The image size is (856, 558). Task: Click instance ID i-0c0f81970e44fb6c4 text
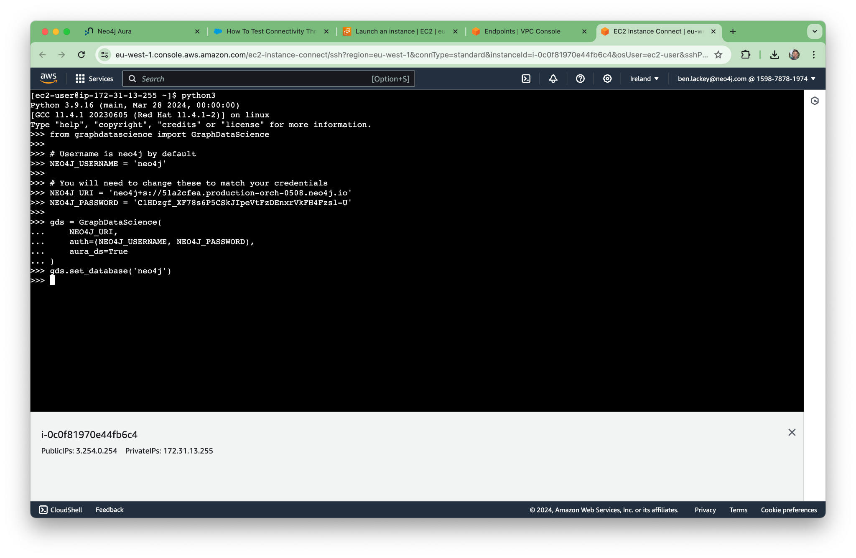click(89, 434)
